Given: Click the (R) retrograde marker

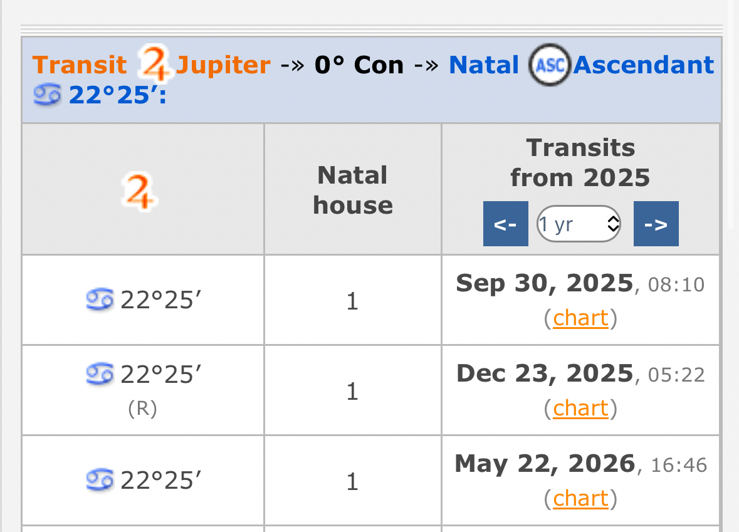Looking at the screenshot, I should coord(142,409).
